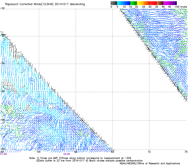Viewport: 188px width, 165px height.
Task: Choose the red 30-35 knots legend swatch
Action: [x=153, y=3]
